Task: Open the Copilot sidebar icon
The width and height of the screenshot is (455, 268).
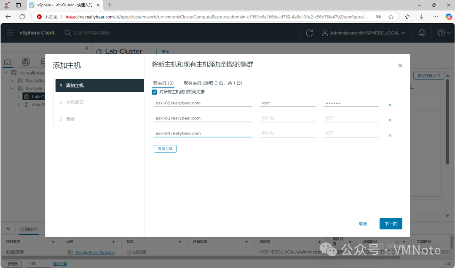Action: [x=449, y=17]
